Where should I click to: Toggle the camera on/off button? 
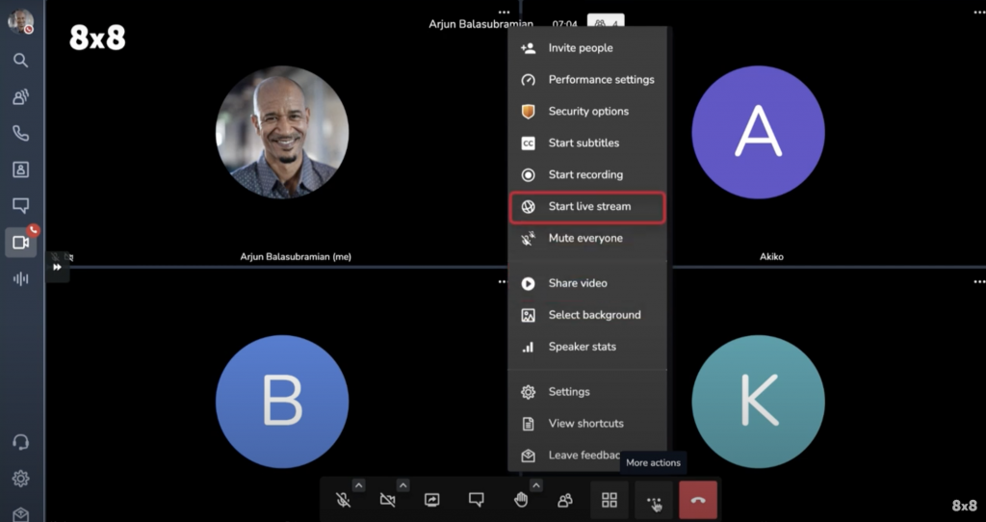[387, 500]
